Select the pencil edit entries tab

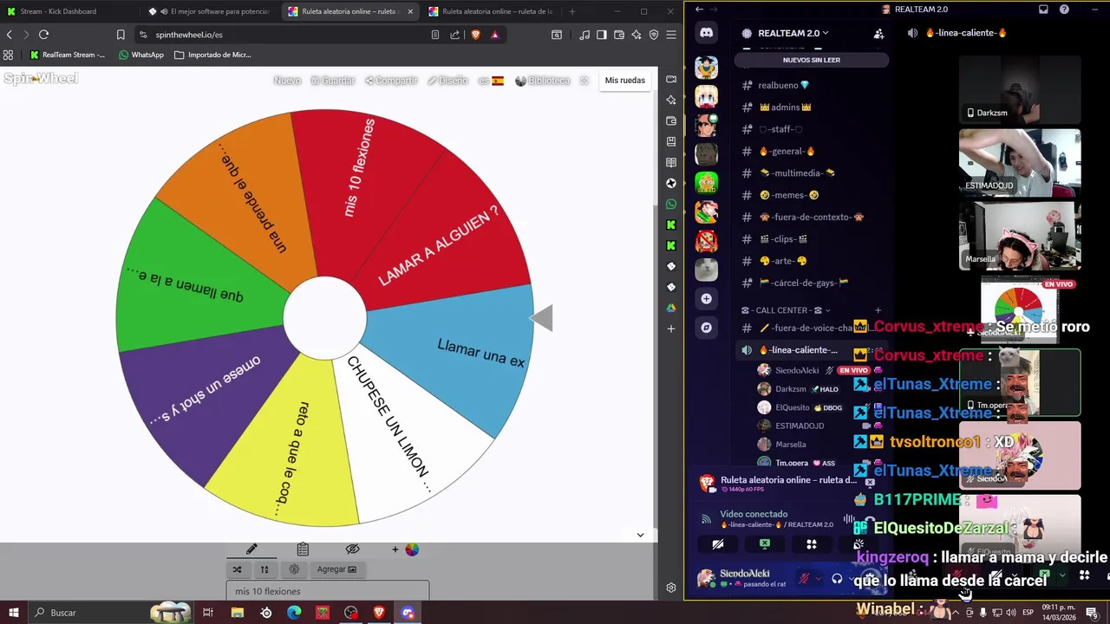tap(251, 549)
